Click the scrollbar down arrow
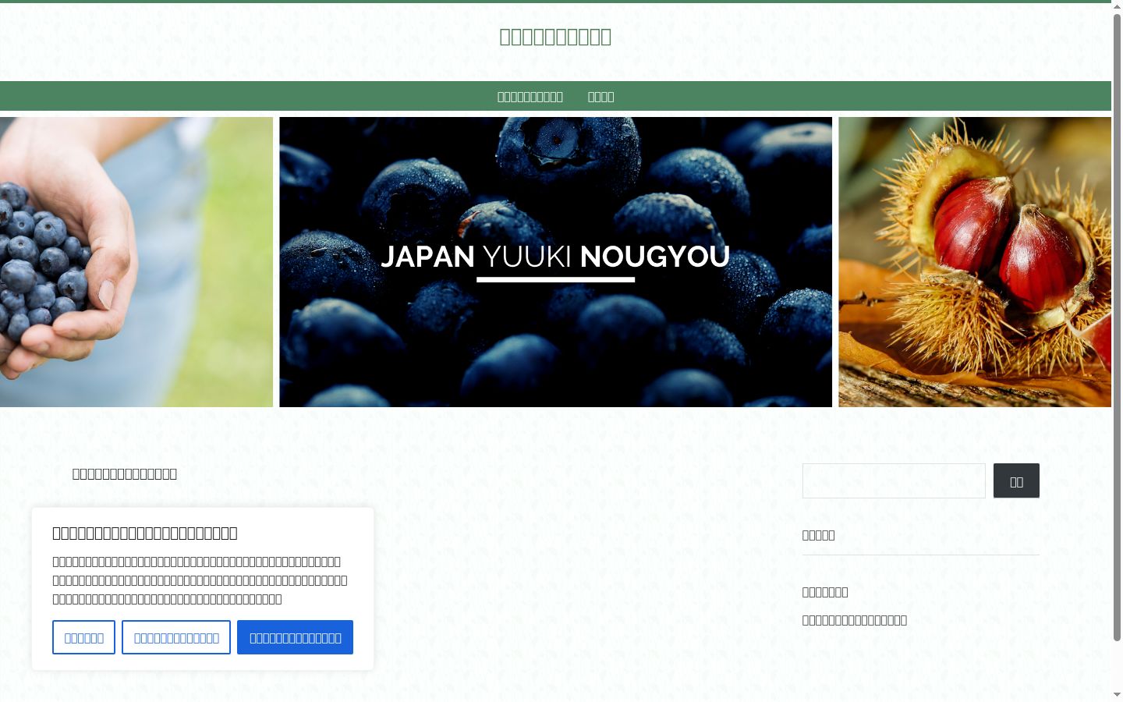The height and width of the screenshot is (702, 1123). tap(1117, 695)
